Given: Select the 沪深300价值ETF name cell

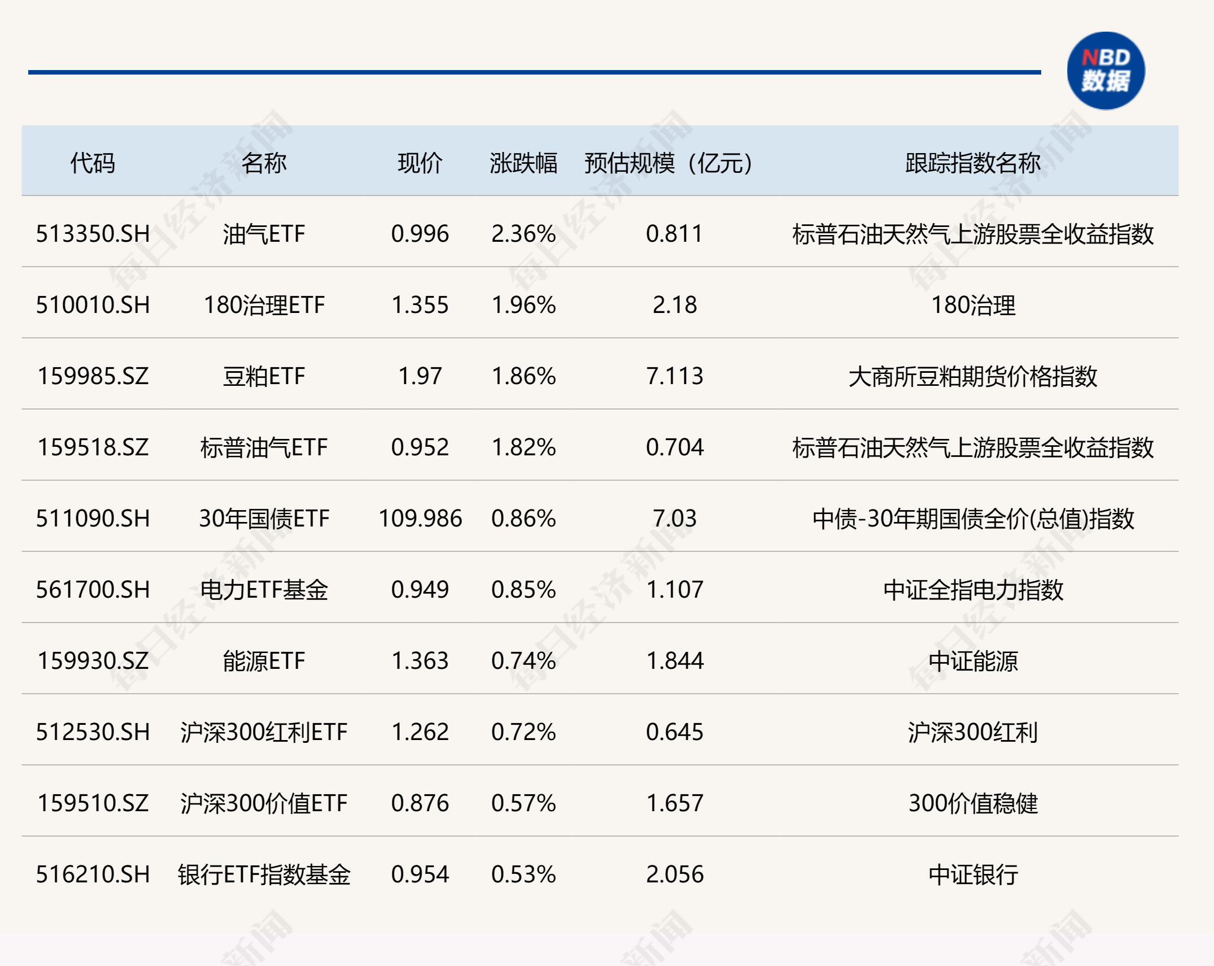Looking at the screenshot, I should pos(264,803).
